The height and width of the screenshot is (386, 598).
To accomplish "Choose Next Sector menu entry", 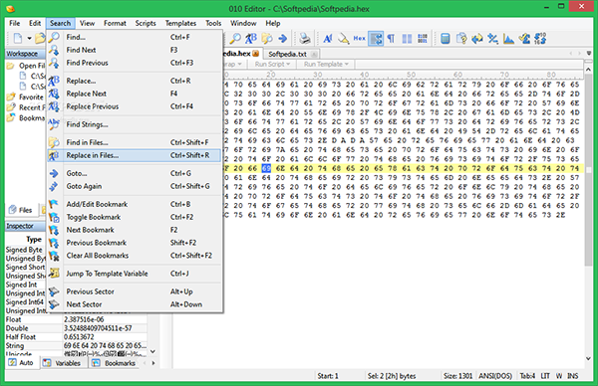I will [x=134, y=304].
